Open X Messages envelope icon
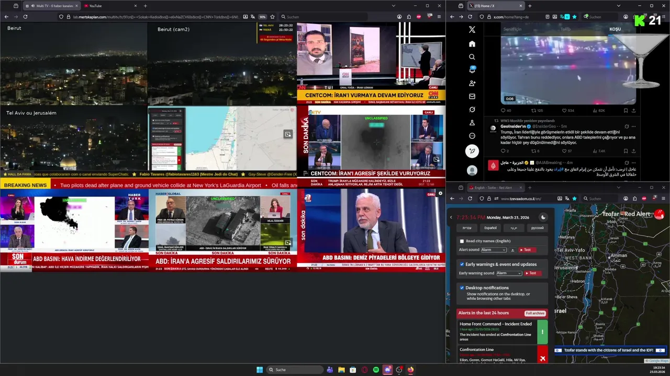 tap(472, 97)
